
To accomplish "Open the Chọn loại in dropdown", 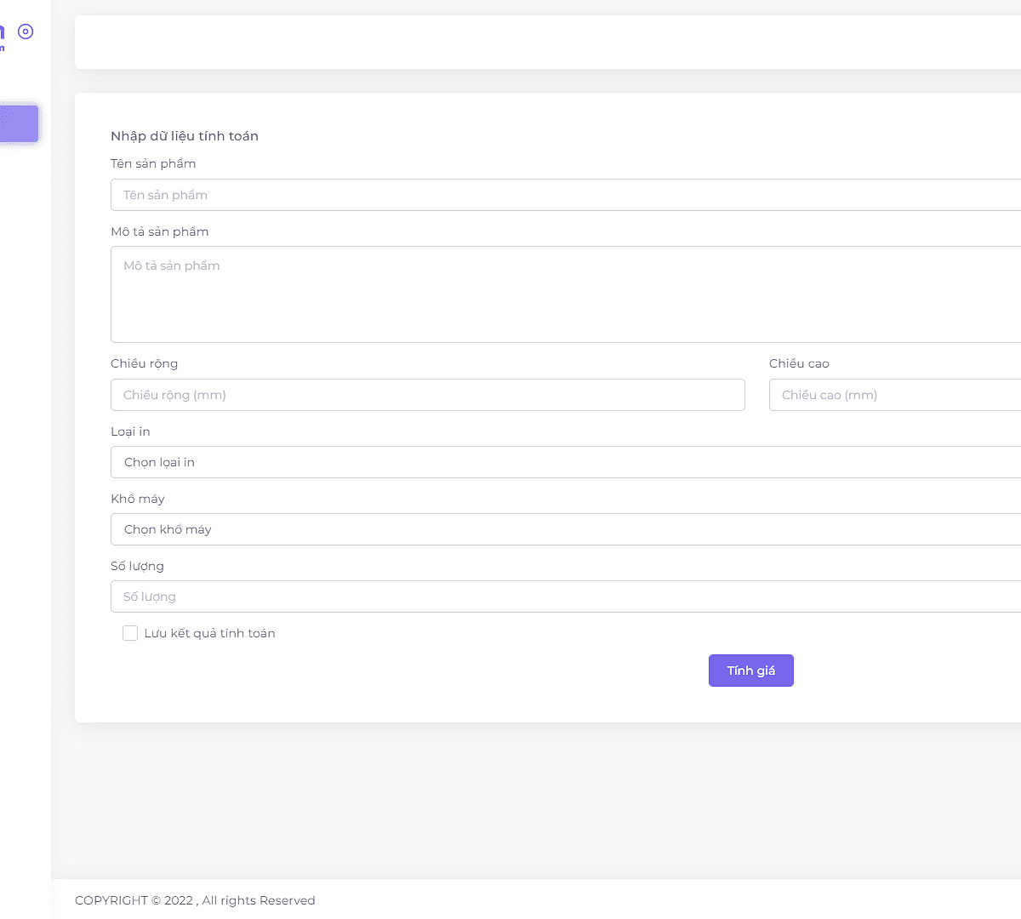I will click(x=566, y=462).
